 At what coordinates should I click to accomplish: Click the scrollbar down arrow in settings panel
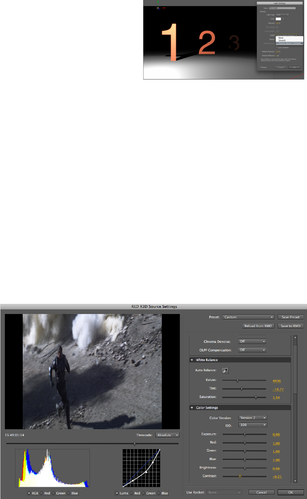pyautogui.click(x=295, y=479)
